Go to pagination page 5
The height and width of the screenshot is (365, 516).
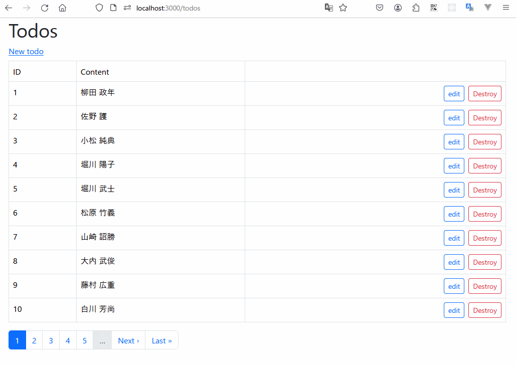point(85,340)
